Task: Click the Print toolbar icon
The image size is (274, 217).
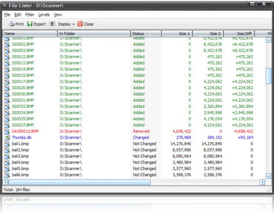Action: 12,24
